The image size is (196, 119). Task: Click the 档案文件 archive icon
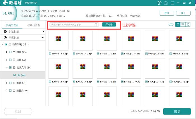pyautogui.click(x=14, y=67)
